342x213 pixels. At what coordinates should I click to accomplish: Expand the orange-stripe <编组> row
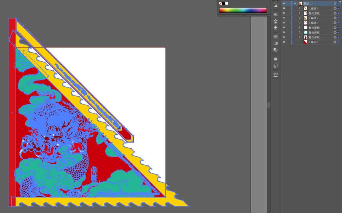coord(300,8)
